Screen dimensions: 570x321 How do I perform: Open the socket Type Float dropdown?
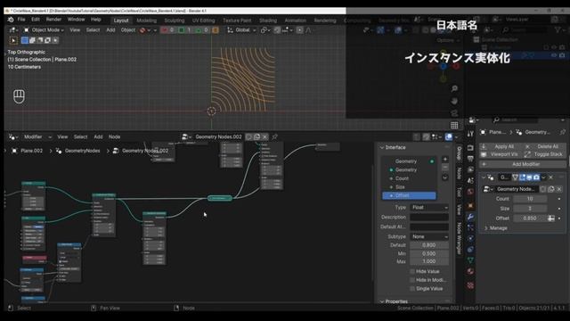pos(429,208)
